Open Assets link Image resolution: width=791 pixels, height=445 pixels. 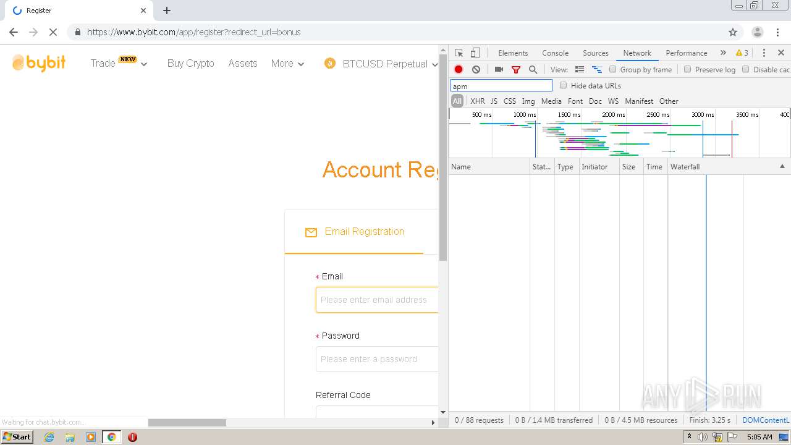pyautogui.click(x=243, y=64)
